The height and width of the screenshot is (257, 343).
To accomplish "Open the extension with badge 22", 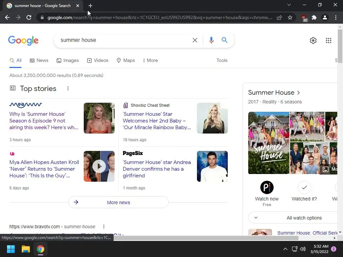I will pos(304,18).
